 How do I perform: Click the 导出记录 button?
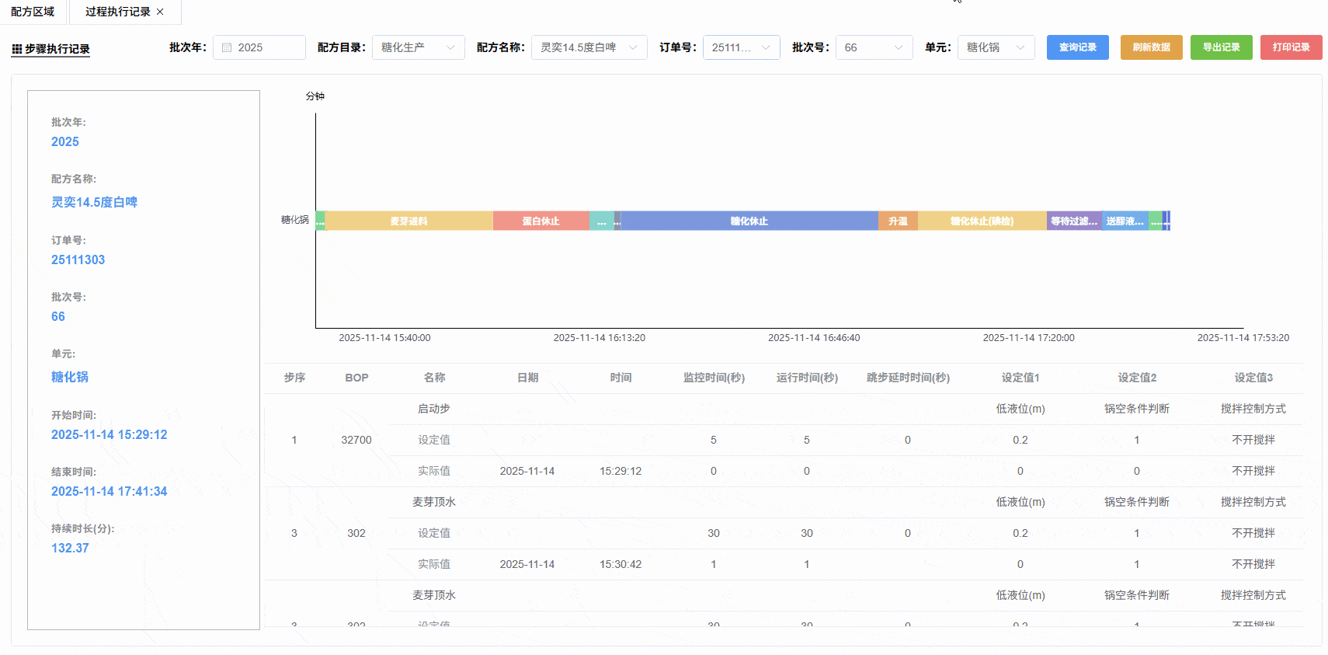(x=1222, y=47)
